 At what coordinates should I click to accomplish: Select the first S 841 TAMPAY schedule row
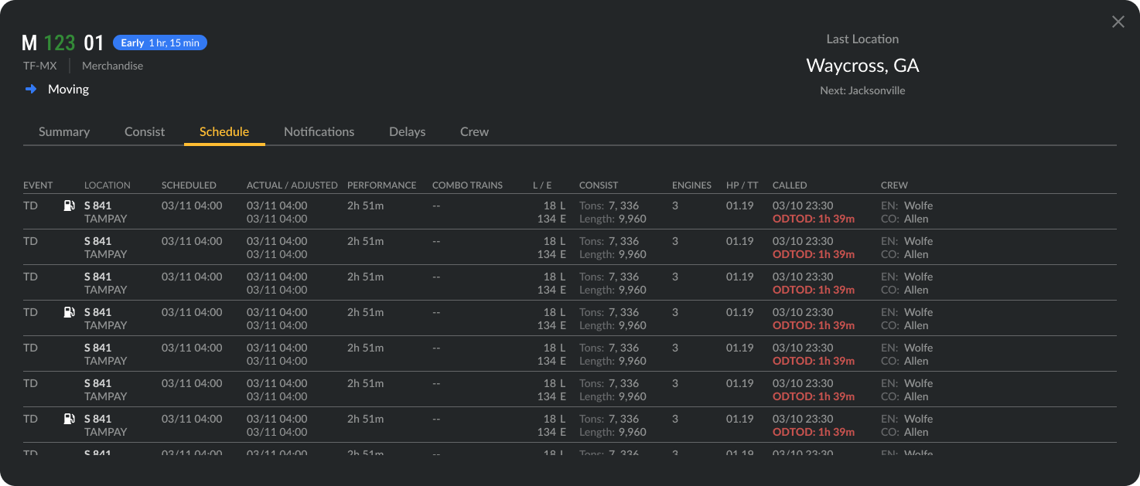coord(309,212)
